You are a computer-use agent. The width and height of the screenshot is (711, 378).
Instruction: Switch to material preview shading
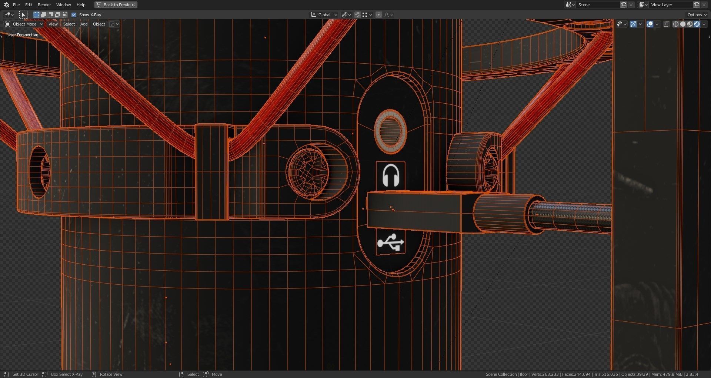click(690, 24)
